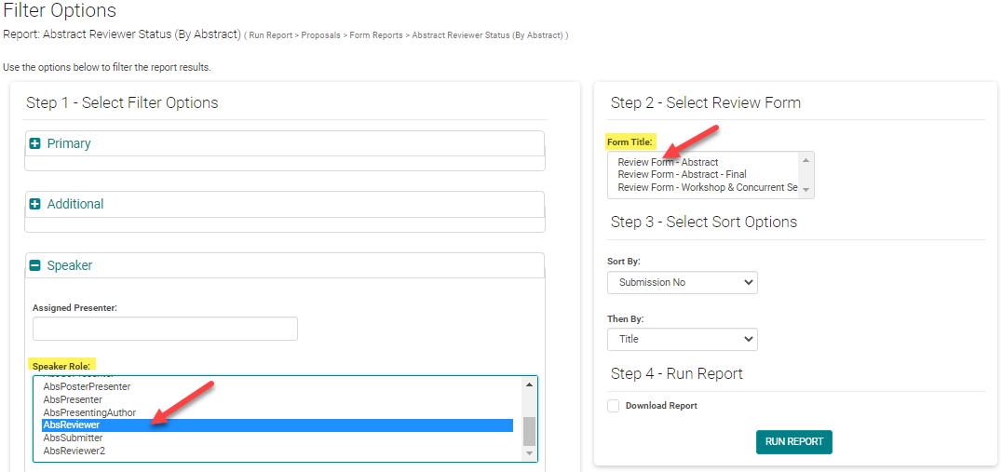Expand the Primary filter section

[x=35, y=143]
